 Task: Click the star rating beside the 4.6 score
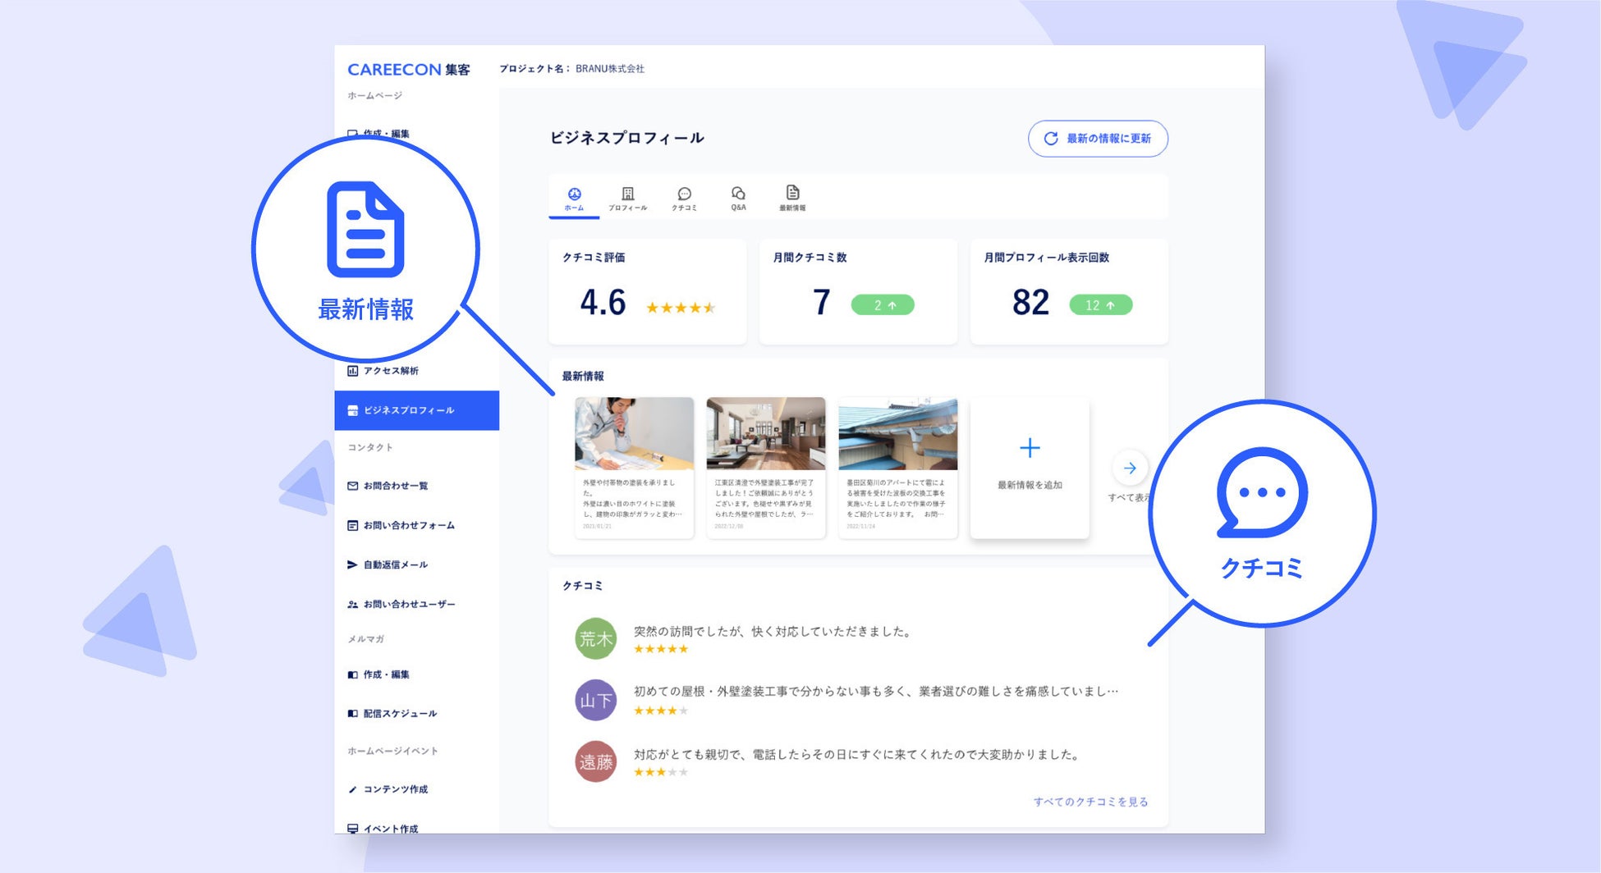[681, 308]
